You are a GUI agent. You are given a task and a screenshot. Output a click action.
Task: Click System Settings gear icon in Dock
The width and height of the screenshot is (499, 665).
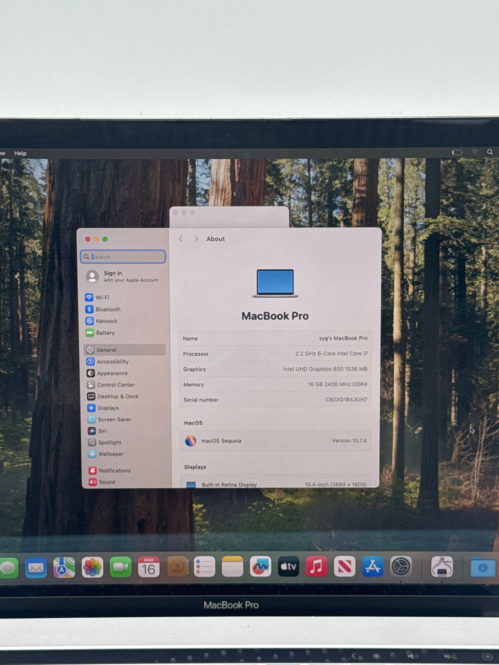pos(401,567)
